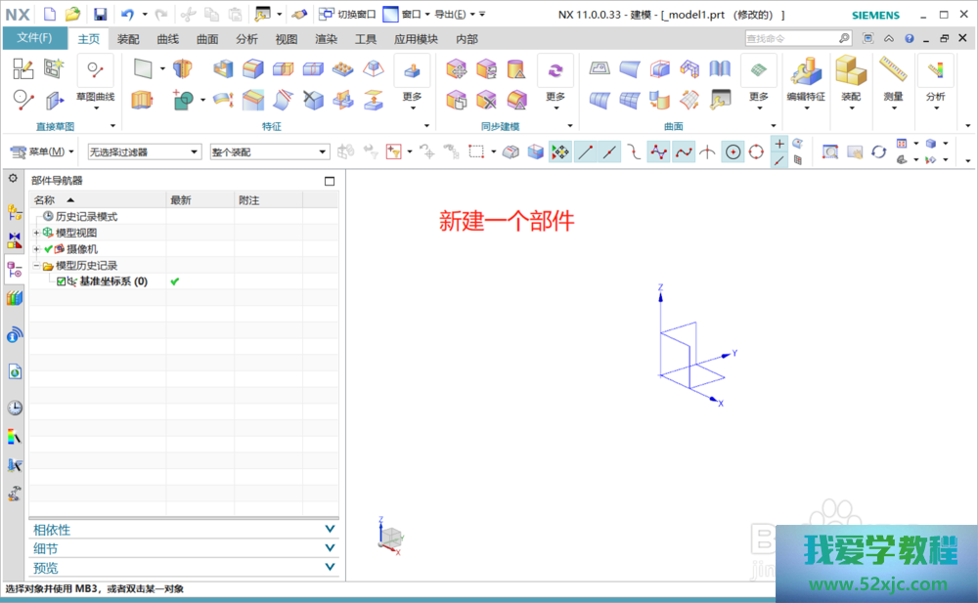This screenshot has width=978, height=603.
Task: Open the Assembly Navigator icon in the left sidebar
Action: (x=15, y=213)
